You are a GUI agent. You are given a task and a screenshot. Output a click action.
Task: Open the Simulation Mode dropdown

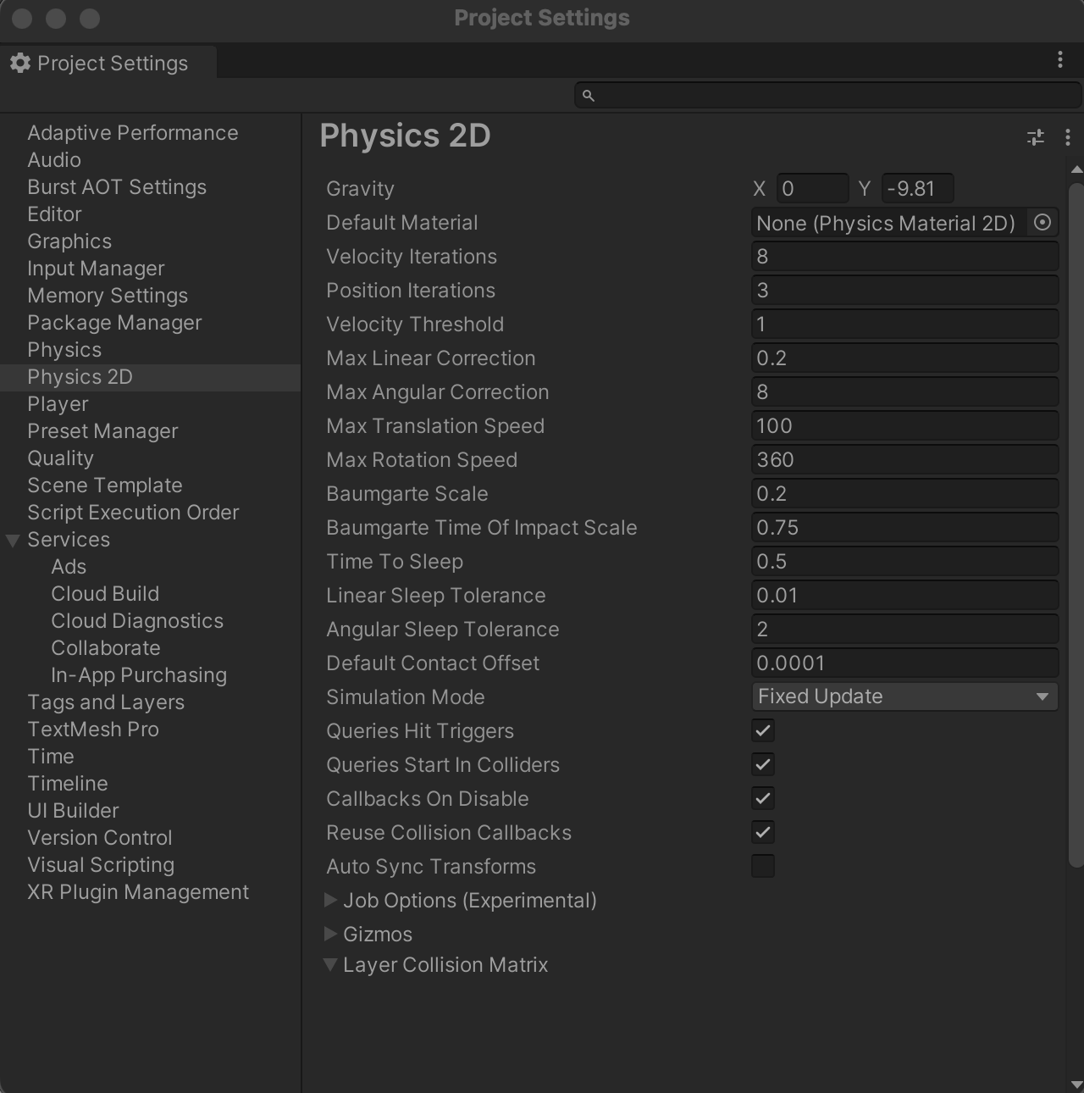click(904, 696)
